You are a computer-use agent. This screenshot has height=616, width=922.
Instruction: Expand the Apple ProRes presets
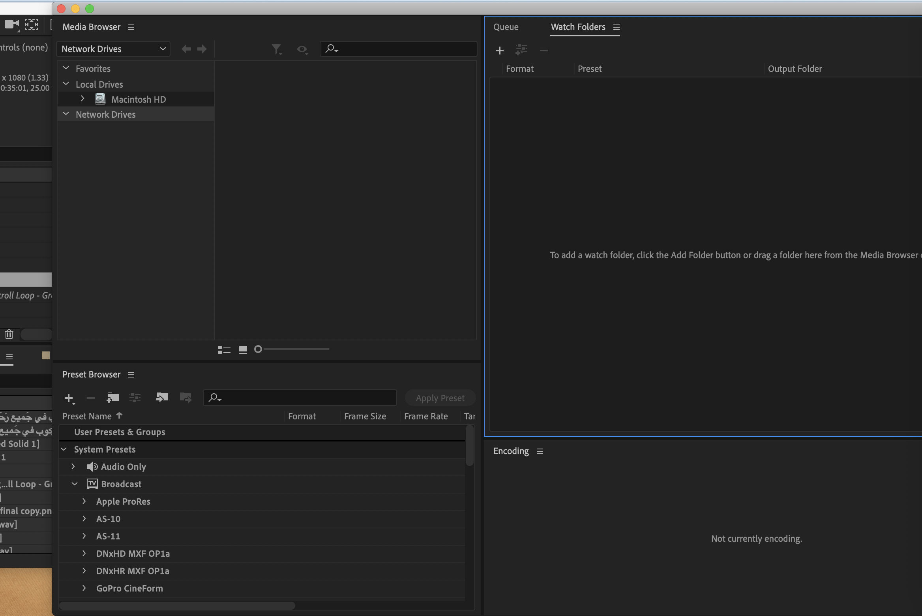point(84,501)
